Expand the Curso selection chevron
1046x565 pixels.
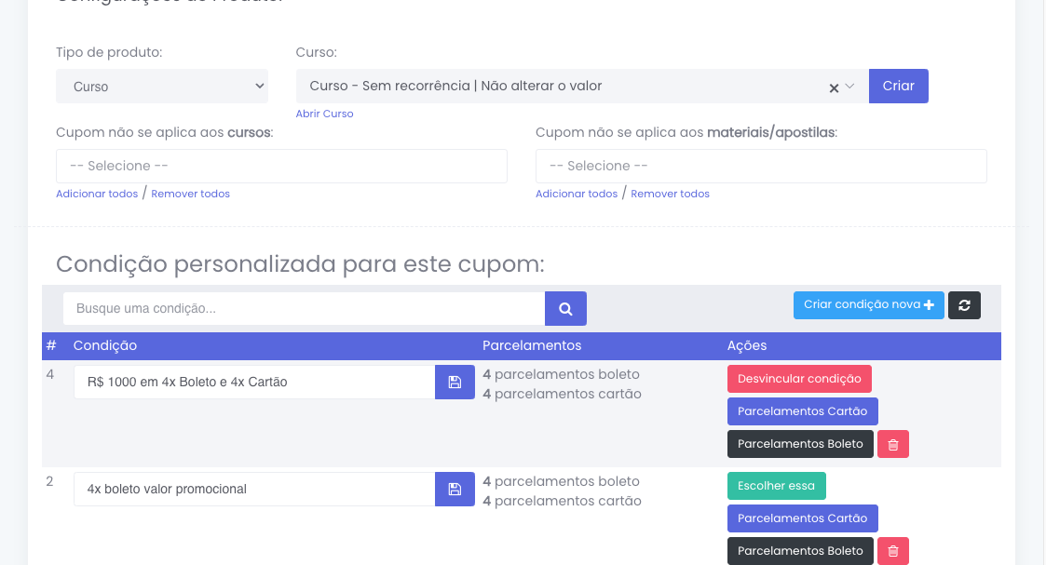click(x=849, y=87)
